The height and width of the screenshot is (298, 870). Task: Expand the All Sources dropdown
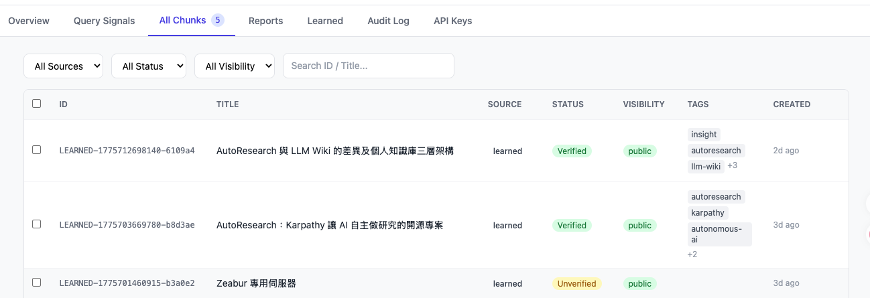(64, 66)
